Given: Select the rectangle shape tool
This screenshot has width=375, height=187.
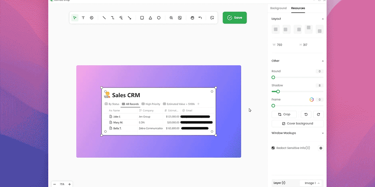Looking at the screenshot, I should [x=142, y=18].
